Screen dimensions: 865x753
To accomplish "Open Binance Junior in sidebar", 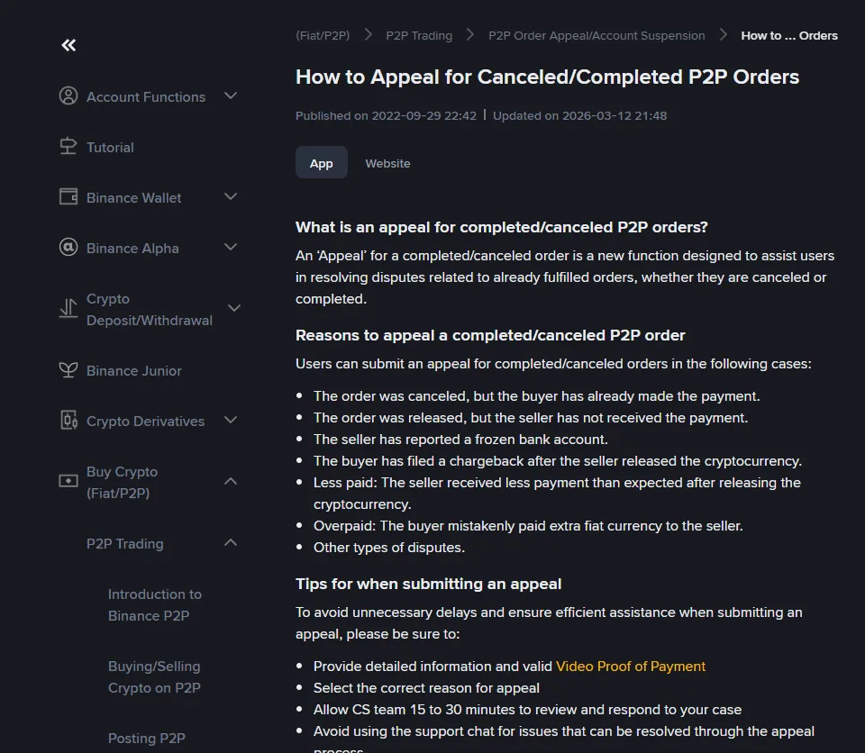I will point(134,371).
